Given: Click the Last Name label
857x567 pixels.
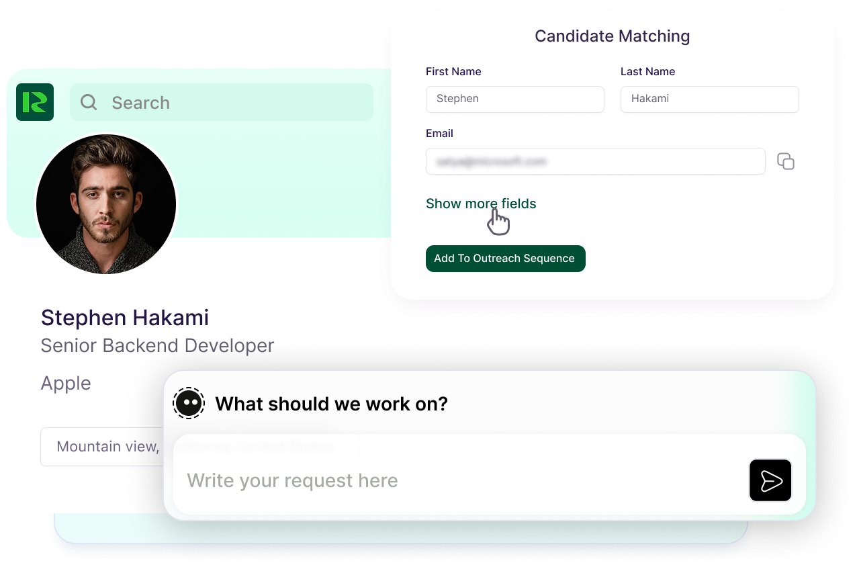Looking at the screenshot, I should click(x=647, y=72).
